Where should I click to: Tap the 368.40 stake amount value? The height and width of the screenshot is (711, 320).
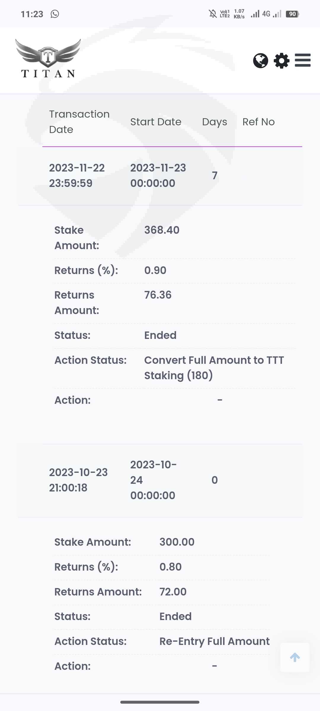(x=162, y=230)
